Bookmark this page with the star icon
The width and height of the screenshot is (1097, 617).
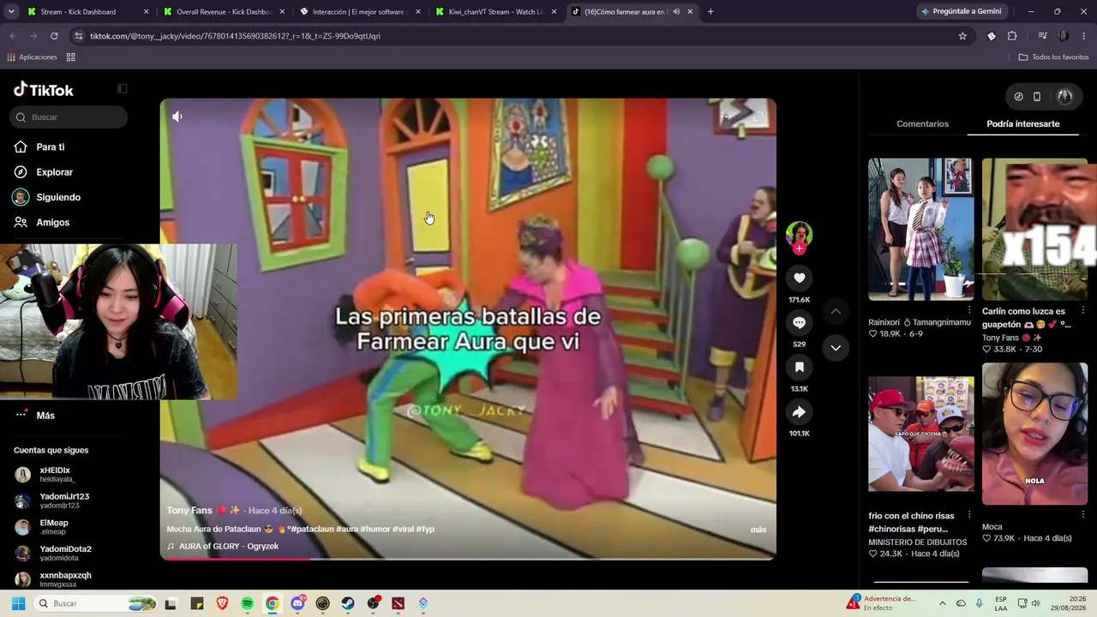pos(962,36)
